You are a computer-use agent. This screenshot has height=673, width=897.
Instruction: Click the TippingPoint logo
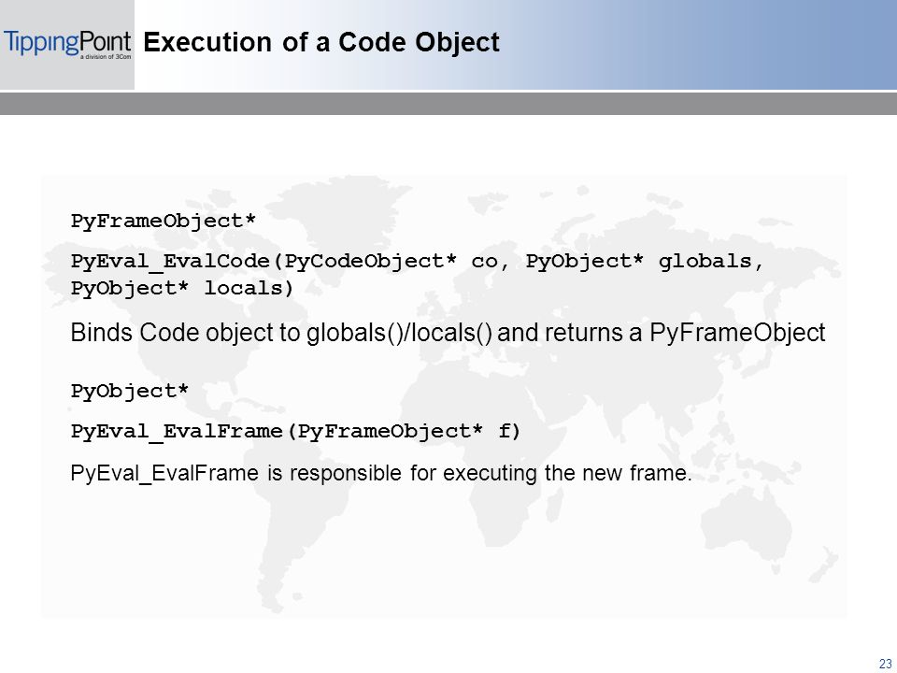[x=67, y=45]
